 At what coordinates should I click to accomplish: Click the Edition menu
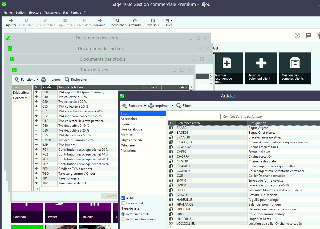(21, 13)
